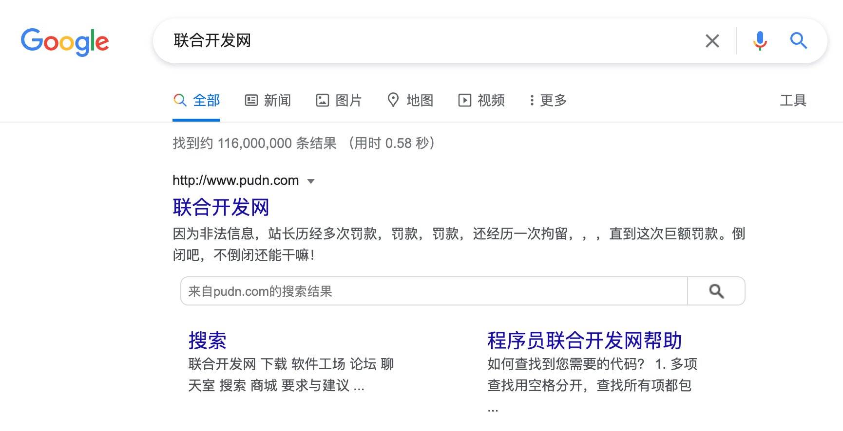Open the Google logo homepage link
The width and height of the screenshot is (843, 431).
click(65, 41)
